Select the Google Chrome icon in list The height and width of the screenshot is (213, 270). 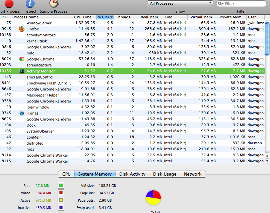click(x=22, y=59)
